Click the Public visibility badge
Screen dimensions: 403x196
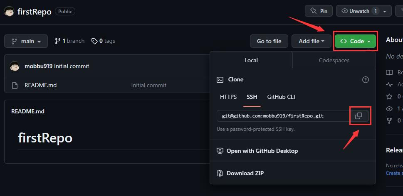coord(65,11)
